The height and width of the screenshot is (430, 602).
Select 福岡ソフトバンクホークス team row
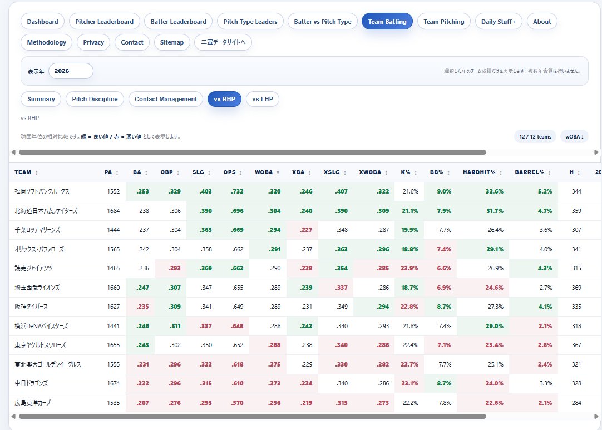pyautogui.click(x=305, y=191)
